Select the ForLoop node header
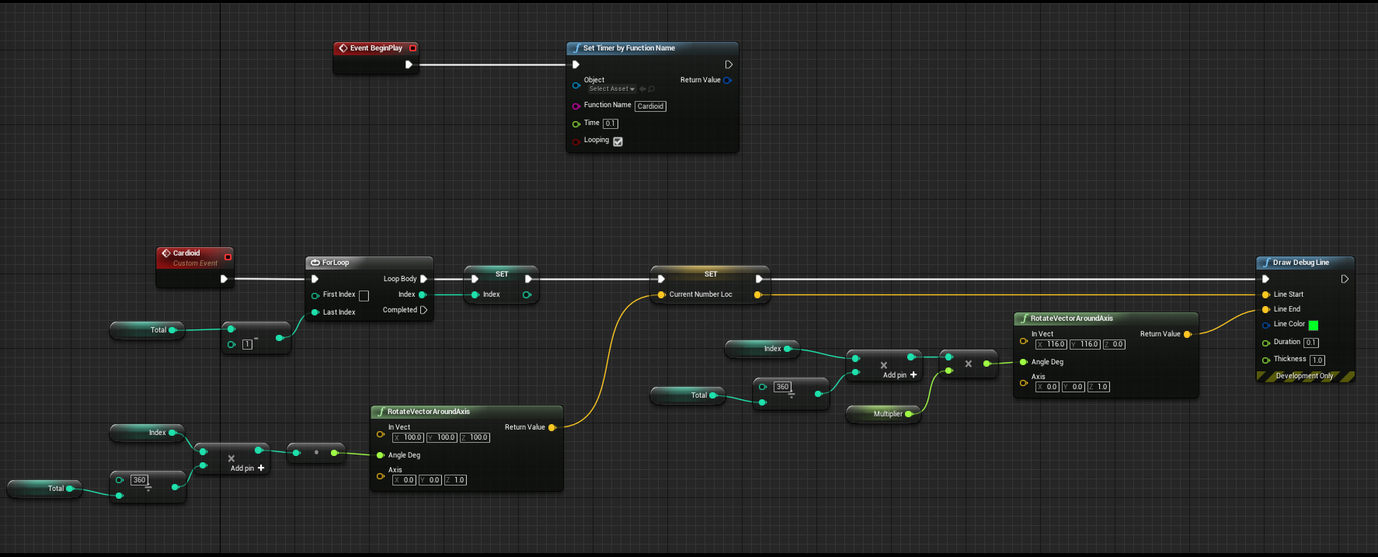Screen dimensions: 1378x557 coord(369,263)
